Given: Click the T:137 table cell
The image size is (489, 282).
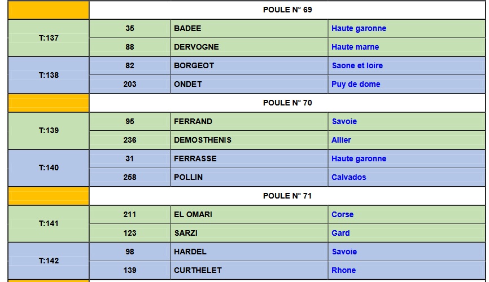Looking at the screenshot, I should point(49,38).
